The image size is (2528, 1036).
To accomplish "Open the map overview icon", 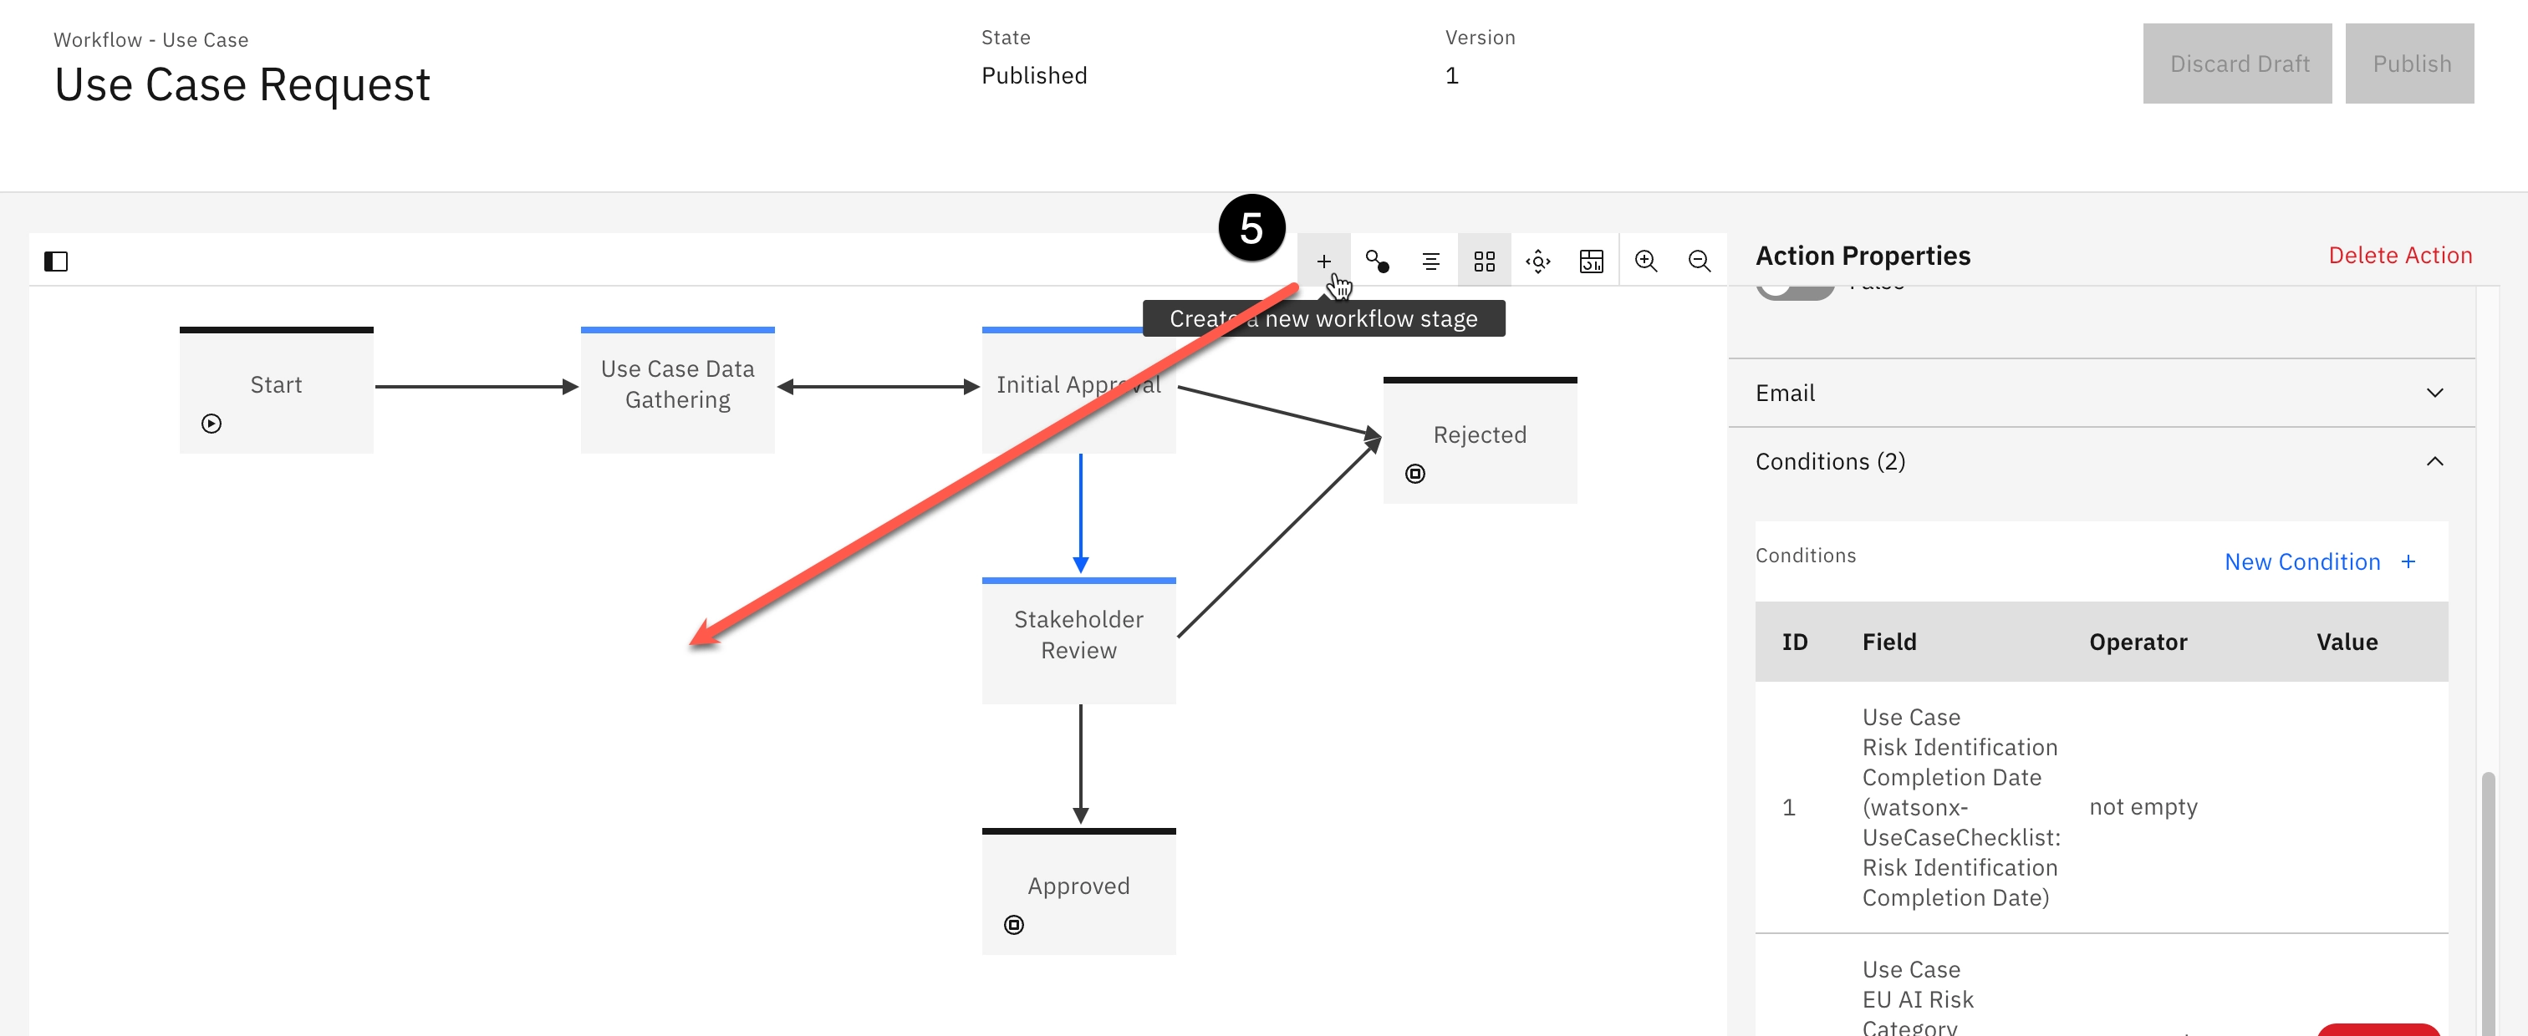I will click(1591, 261).
